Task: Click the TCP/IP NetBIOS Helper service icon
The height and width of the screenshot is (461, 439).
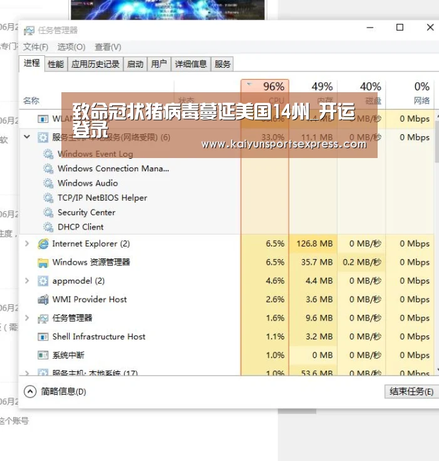Action: (48, 198)
